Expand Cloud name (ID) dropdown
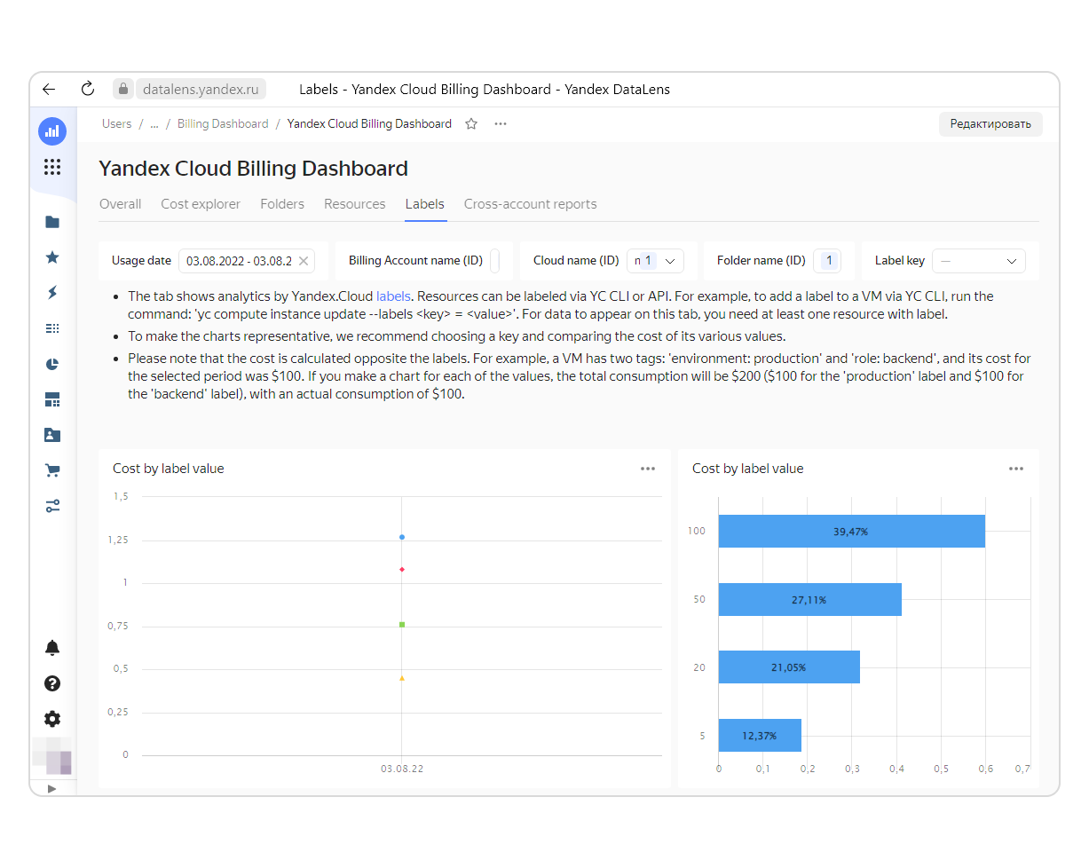Image resolution: width=1089 pixels, height=868 pixels. pyautogui.click(x=655, y=261)
